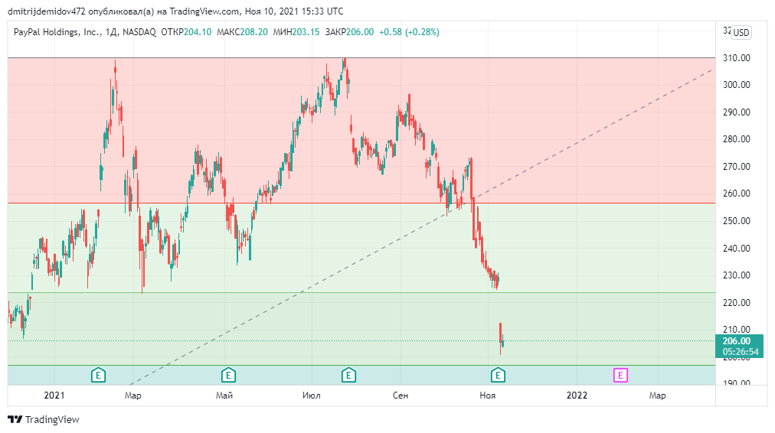Click the November 2021 earnings marker
This screenshot has width=775, height=433.
point(498,375)
